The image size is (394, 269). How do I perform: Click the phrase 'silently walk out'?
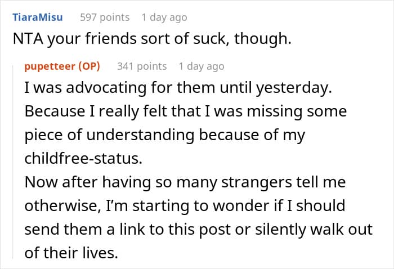(x=314, y=229)
